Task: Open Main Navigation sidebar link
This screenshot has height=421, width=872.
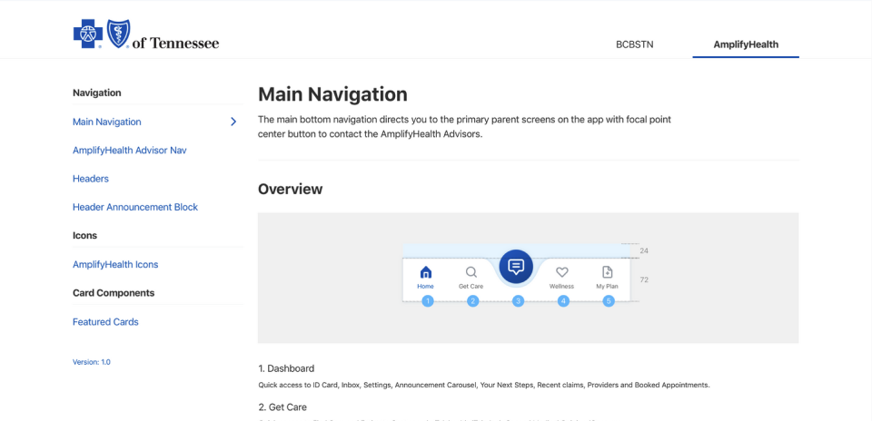Action: click(x=107, y=122)
